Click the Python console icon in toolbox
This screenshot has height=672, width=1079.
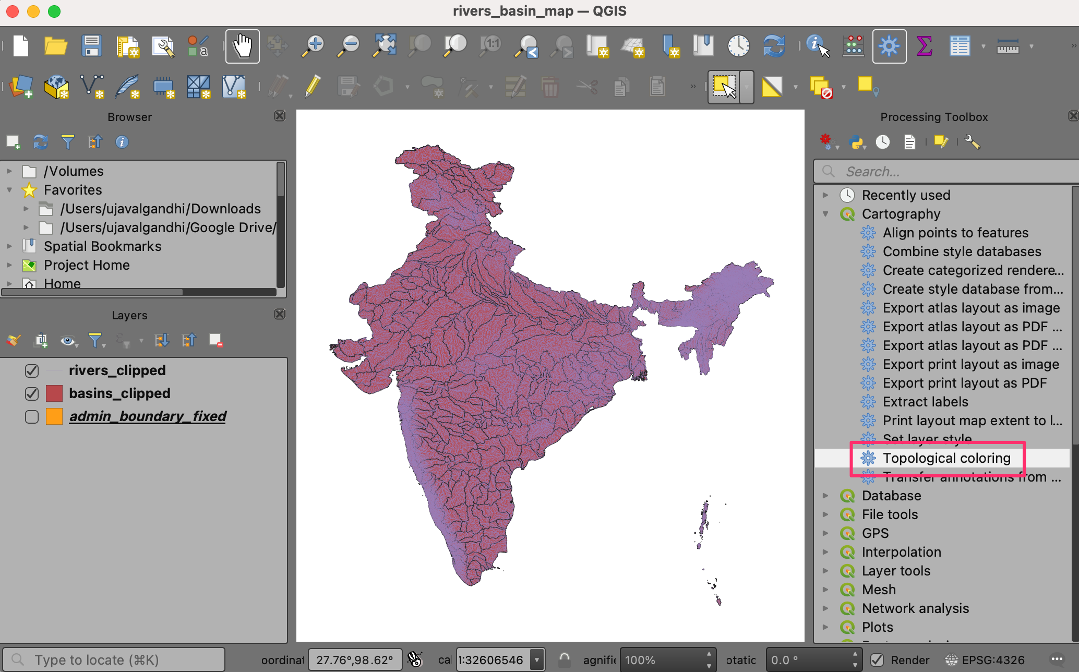(856, 142)
